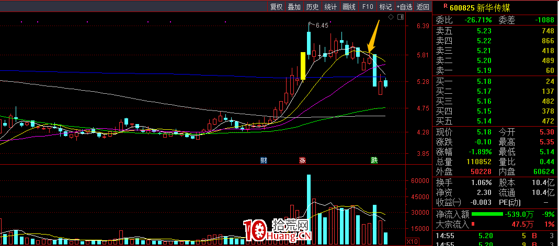Activate the 画线 drawing tool

coord(349,6)
